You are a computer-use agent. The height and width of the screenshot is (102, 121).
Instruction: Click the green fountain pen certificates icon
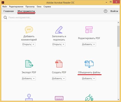pyautogui.click(x=89, y=97)
